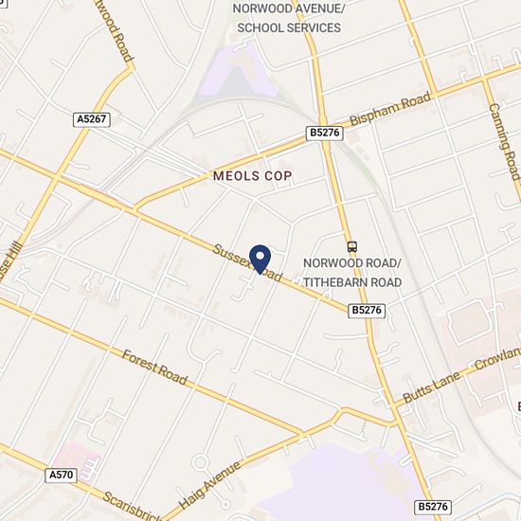Click the Haig Avenue street label

[x=210, y=485]
